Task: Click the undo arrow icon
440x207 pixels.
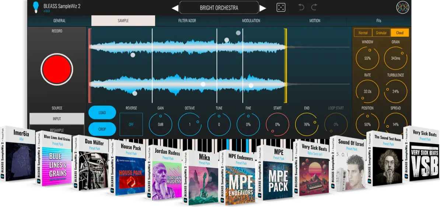Action: pos(301,7)
